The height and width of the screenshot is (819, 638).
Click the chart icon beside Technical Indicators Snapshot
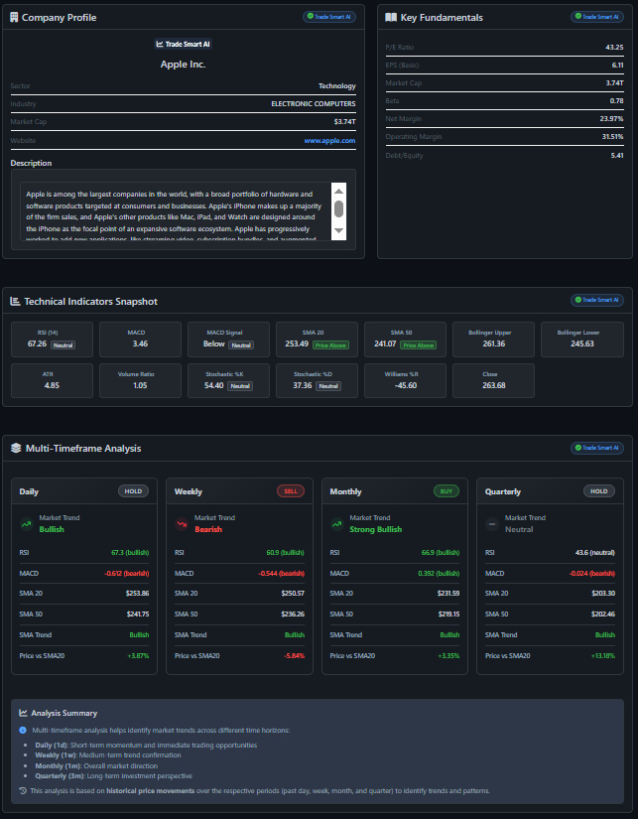[14, 301]
